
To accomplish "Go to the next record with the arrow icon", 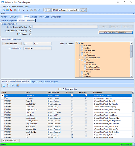I will click(81, 10).
